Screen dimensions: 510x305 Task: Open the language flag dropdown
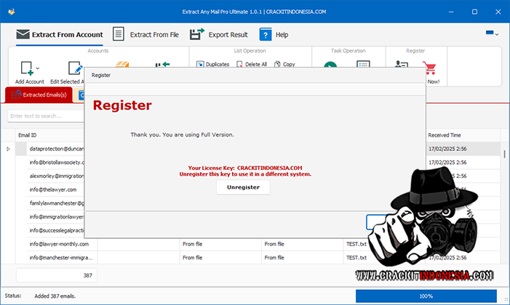pyautogui.click(x=493, y=34)
